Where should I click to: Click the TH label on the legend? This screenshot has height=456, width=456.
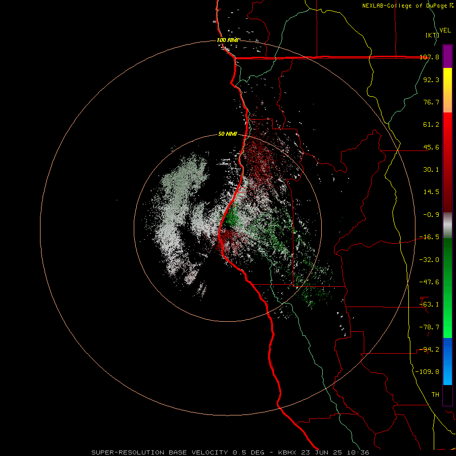435,395
